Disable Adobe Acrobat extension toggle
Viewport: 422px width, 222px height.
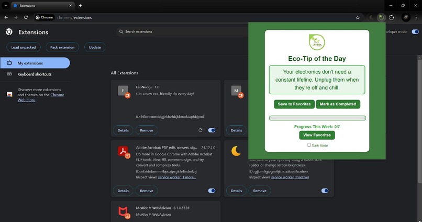tap(212, 191)
